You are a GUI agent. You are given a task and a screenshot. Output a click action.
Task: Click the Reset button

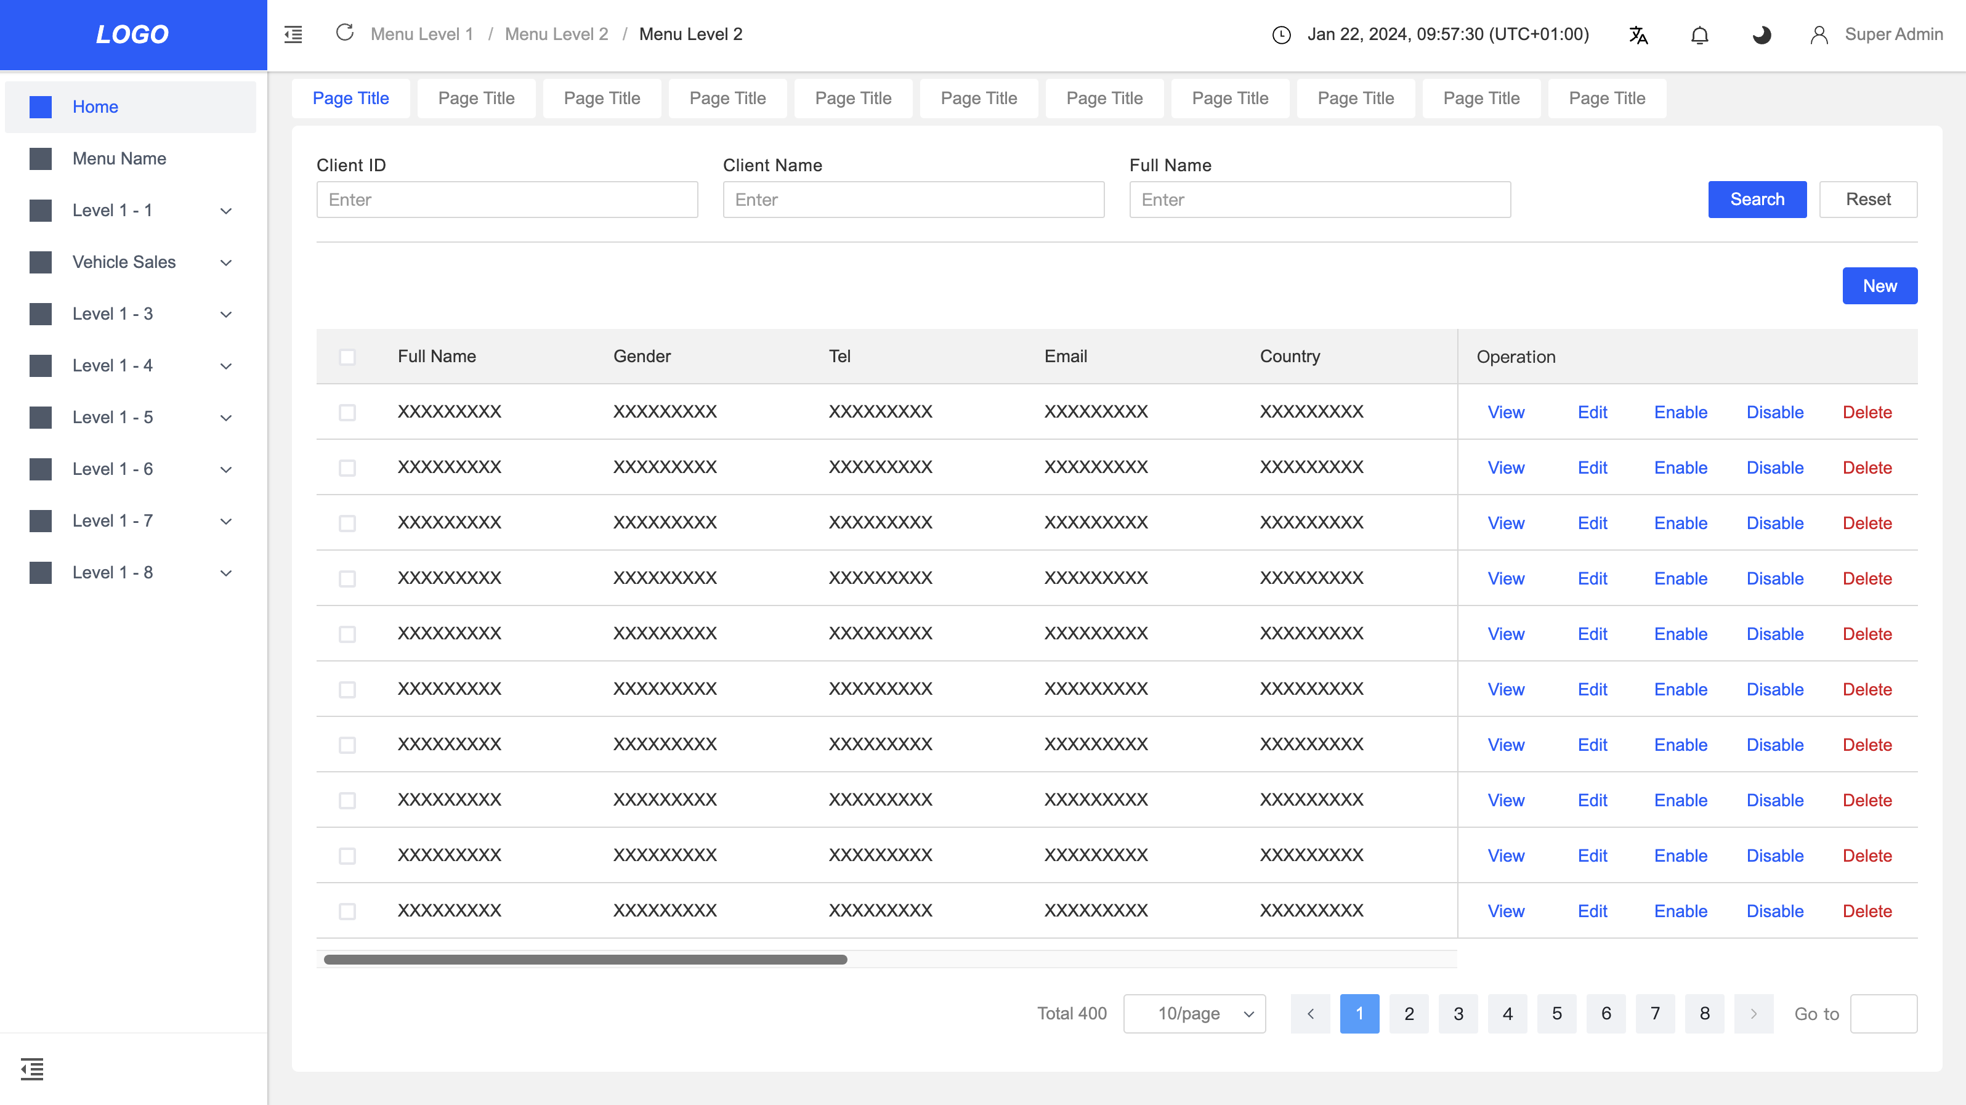click(x=1868, y=199)
